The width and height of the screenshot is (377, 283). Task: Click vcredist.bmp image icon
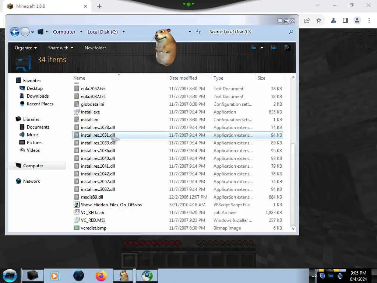pyautogui.click(x=77, y=228)
